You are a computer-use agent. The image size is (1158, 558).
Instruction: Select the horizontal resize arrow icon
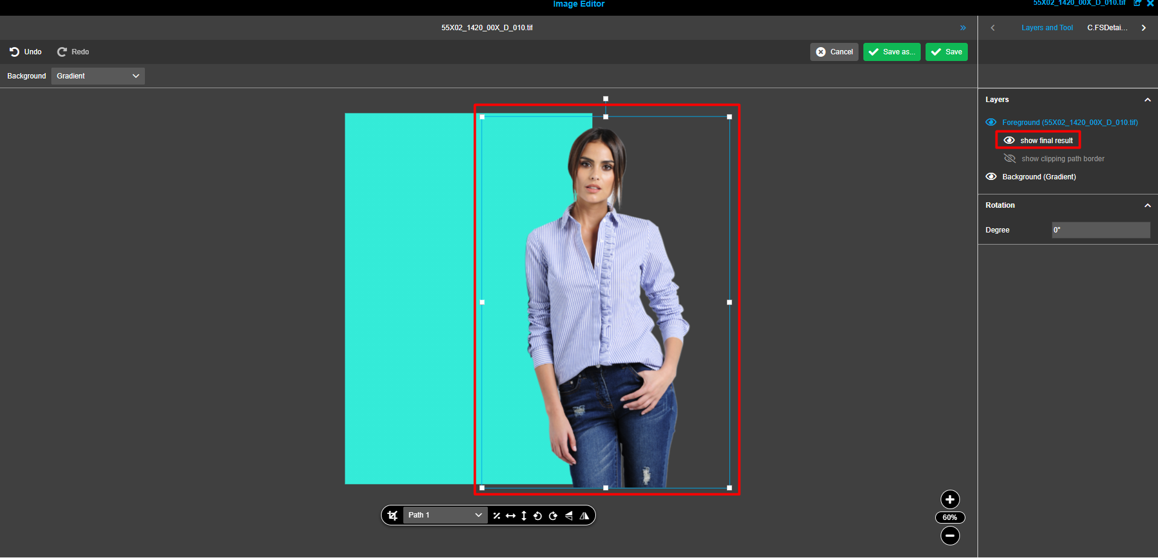[x=510, y=516]
